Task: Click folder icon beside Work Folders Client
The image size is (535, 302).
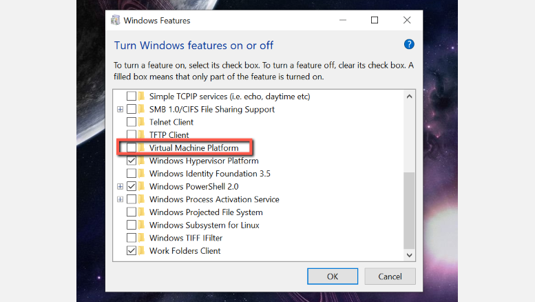Action: [x=141, y=251]
